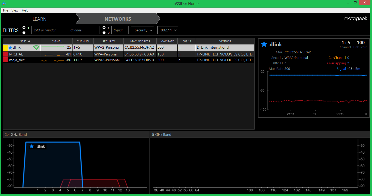This screenshot has width=372, height=196.
Task: Click the inSSIDer app icon in title bar
Action: point(4,3)
